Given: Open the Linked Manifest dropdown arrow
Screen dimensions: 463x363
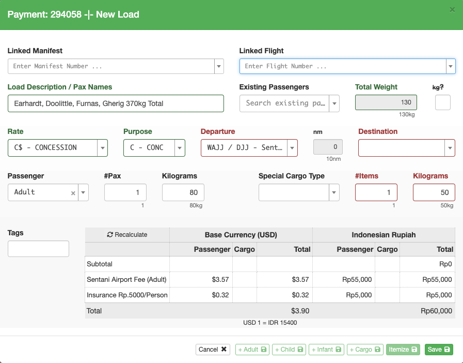Looking at the screenshot, I should point(218,66).
